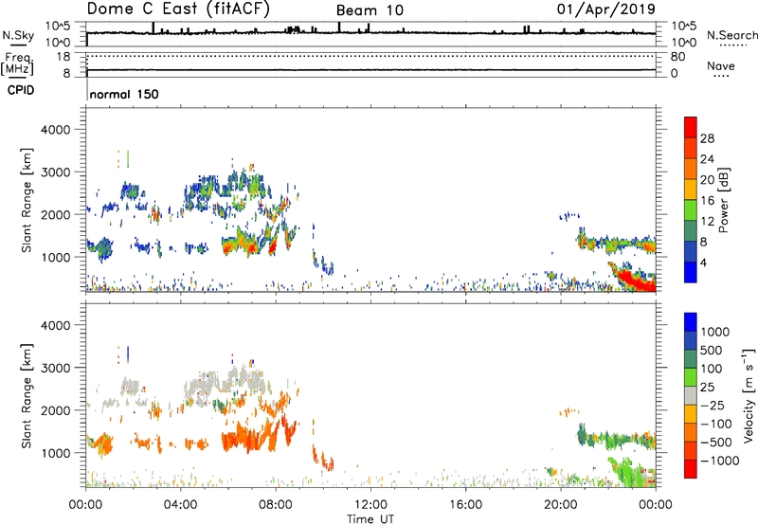
Task: Pick the gray segment of Velocity colorbar
Action: (691, 396)
